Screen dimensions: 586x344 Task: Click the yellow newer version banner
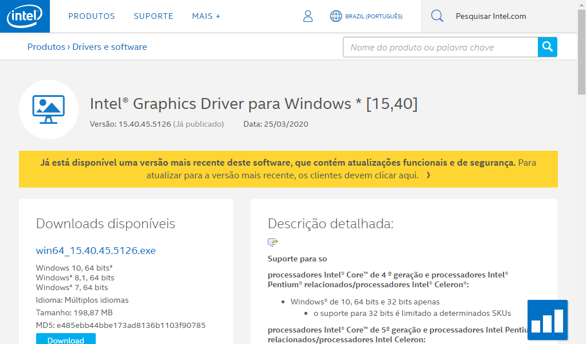[288, 169]
